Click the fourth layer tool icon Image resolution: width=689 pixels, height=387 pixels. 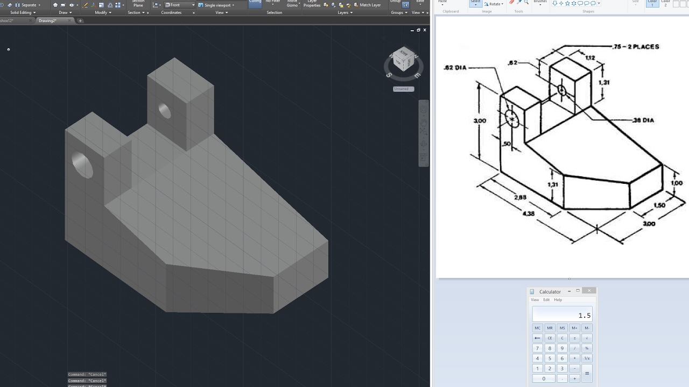click(x=348, y=5)
